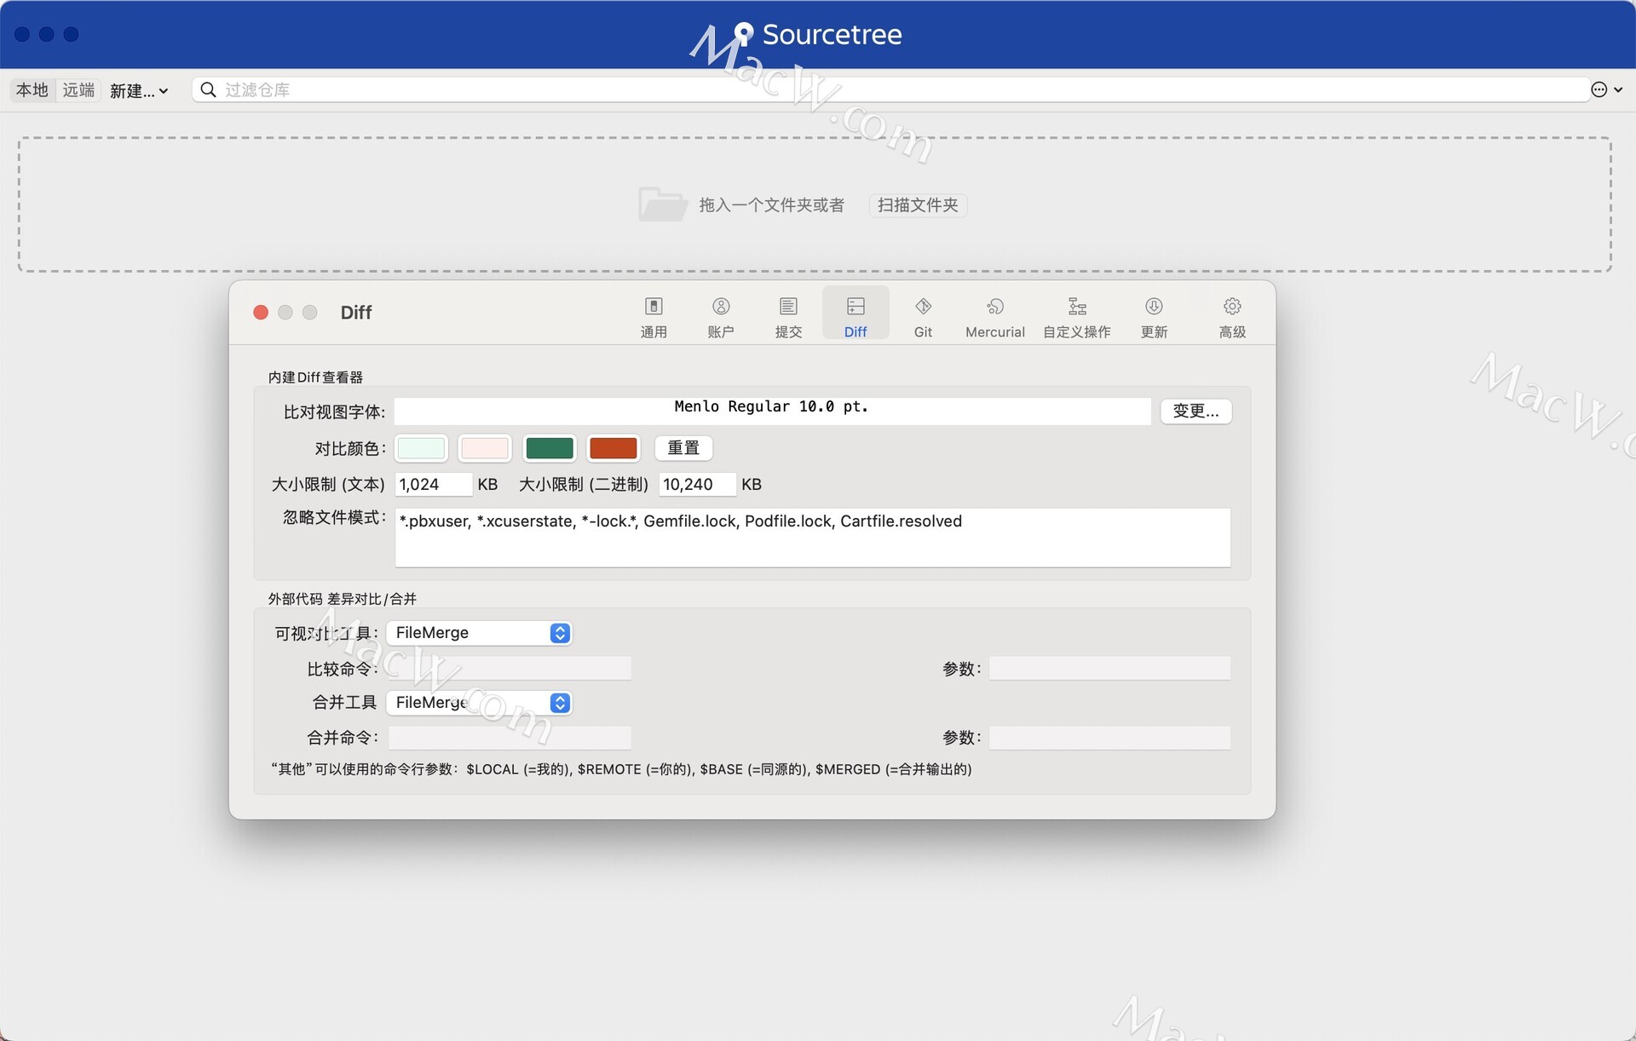Open the 高级 (Advanced) preferences pane
The image size is (1636, 1041).
tap(1232, 317)
